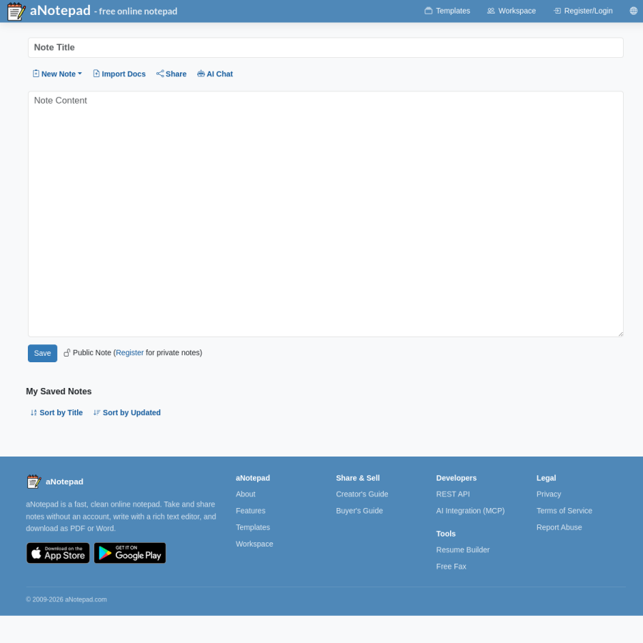643x643 pixels.
Task: Click the aNotepad logo icon in header
Action: (16, 11)
